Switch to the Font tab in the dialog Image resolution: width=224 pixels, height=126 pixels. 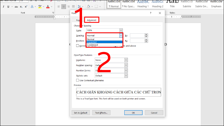[x=78, y=20]
